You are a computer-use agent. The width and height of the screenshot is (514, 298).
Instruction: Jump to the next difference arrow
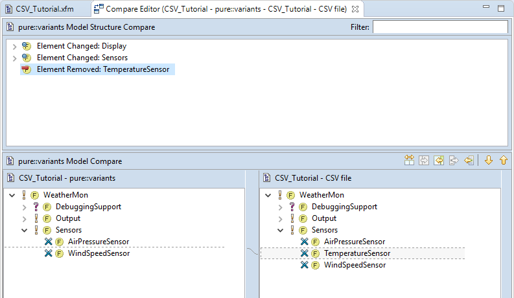[489, 160]
